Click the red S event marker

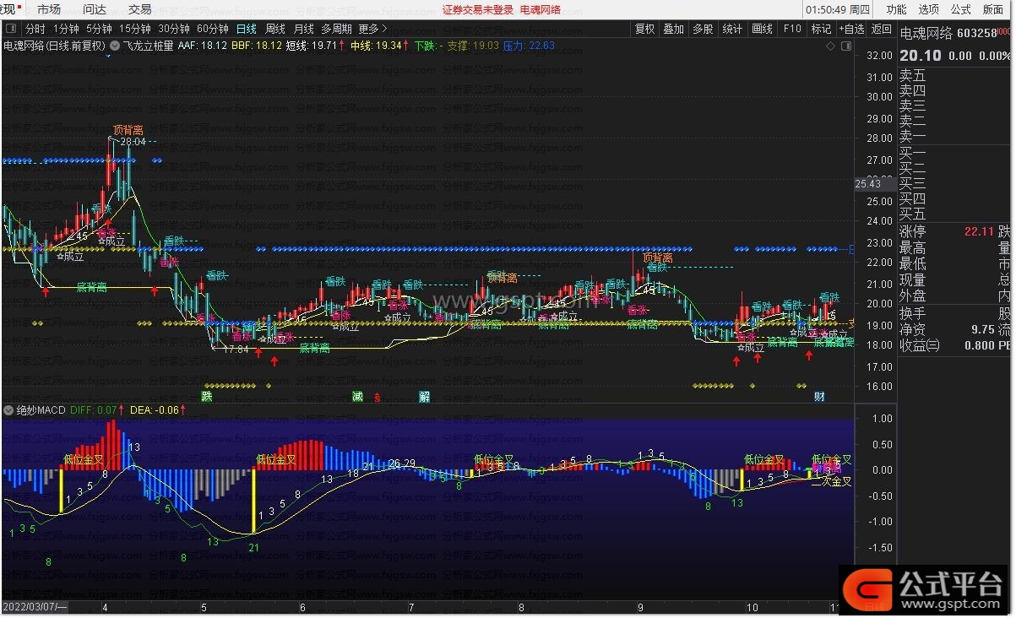tap(378, 397)
